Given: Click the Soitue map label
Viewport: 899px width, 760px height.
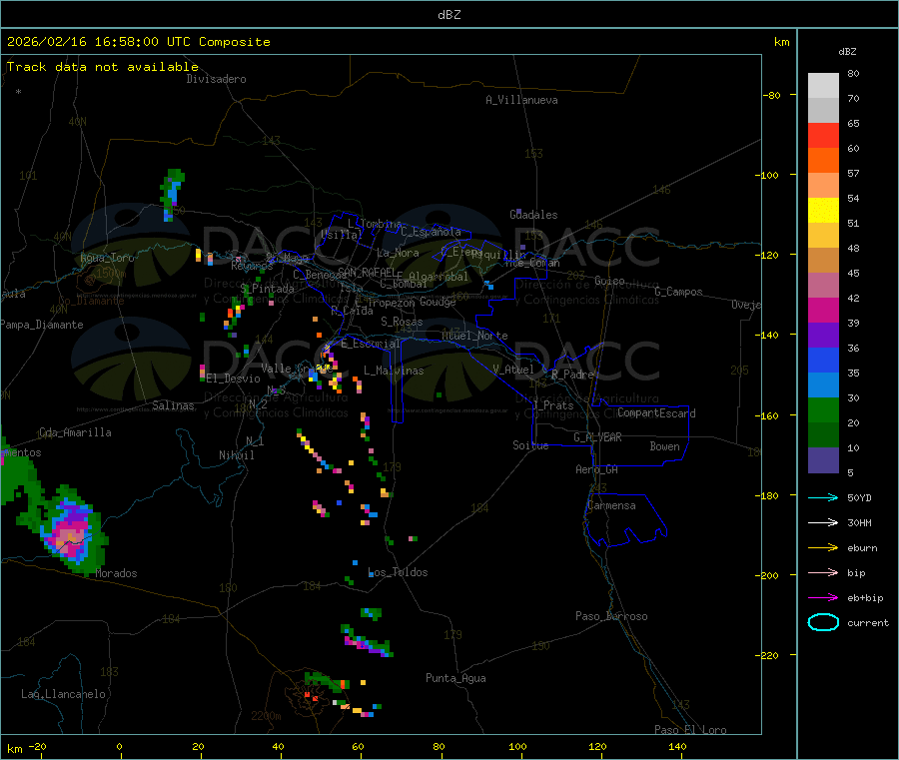Looking at the screenshot, I should coord(530,445).
